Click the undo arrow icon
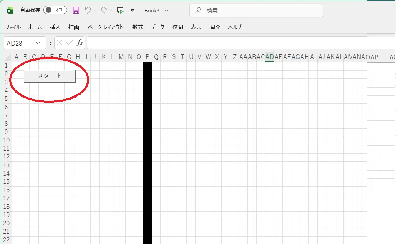396x244 pixels. point(88,10)
